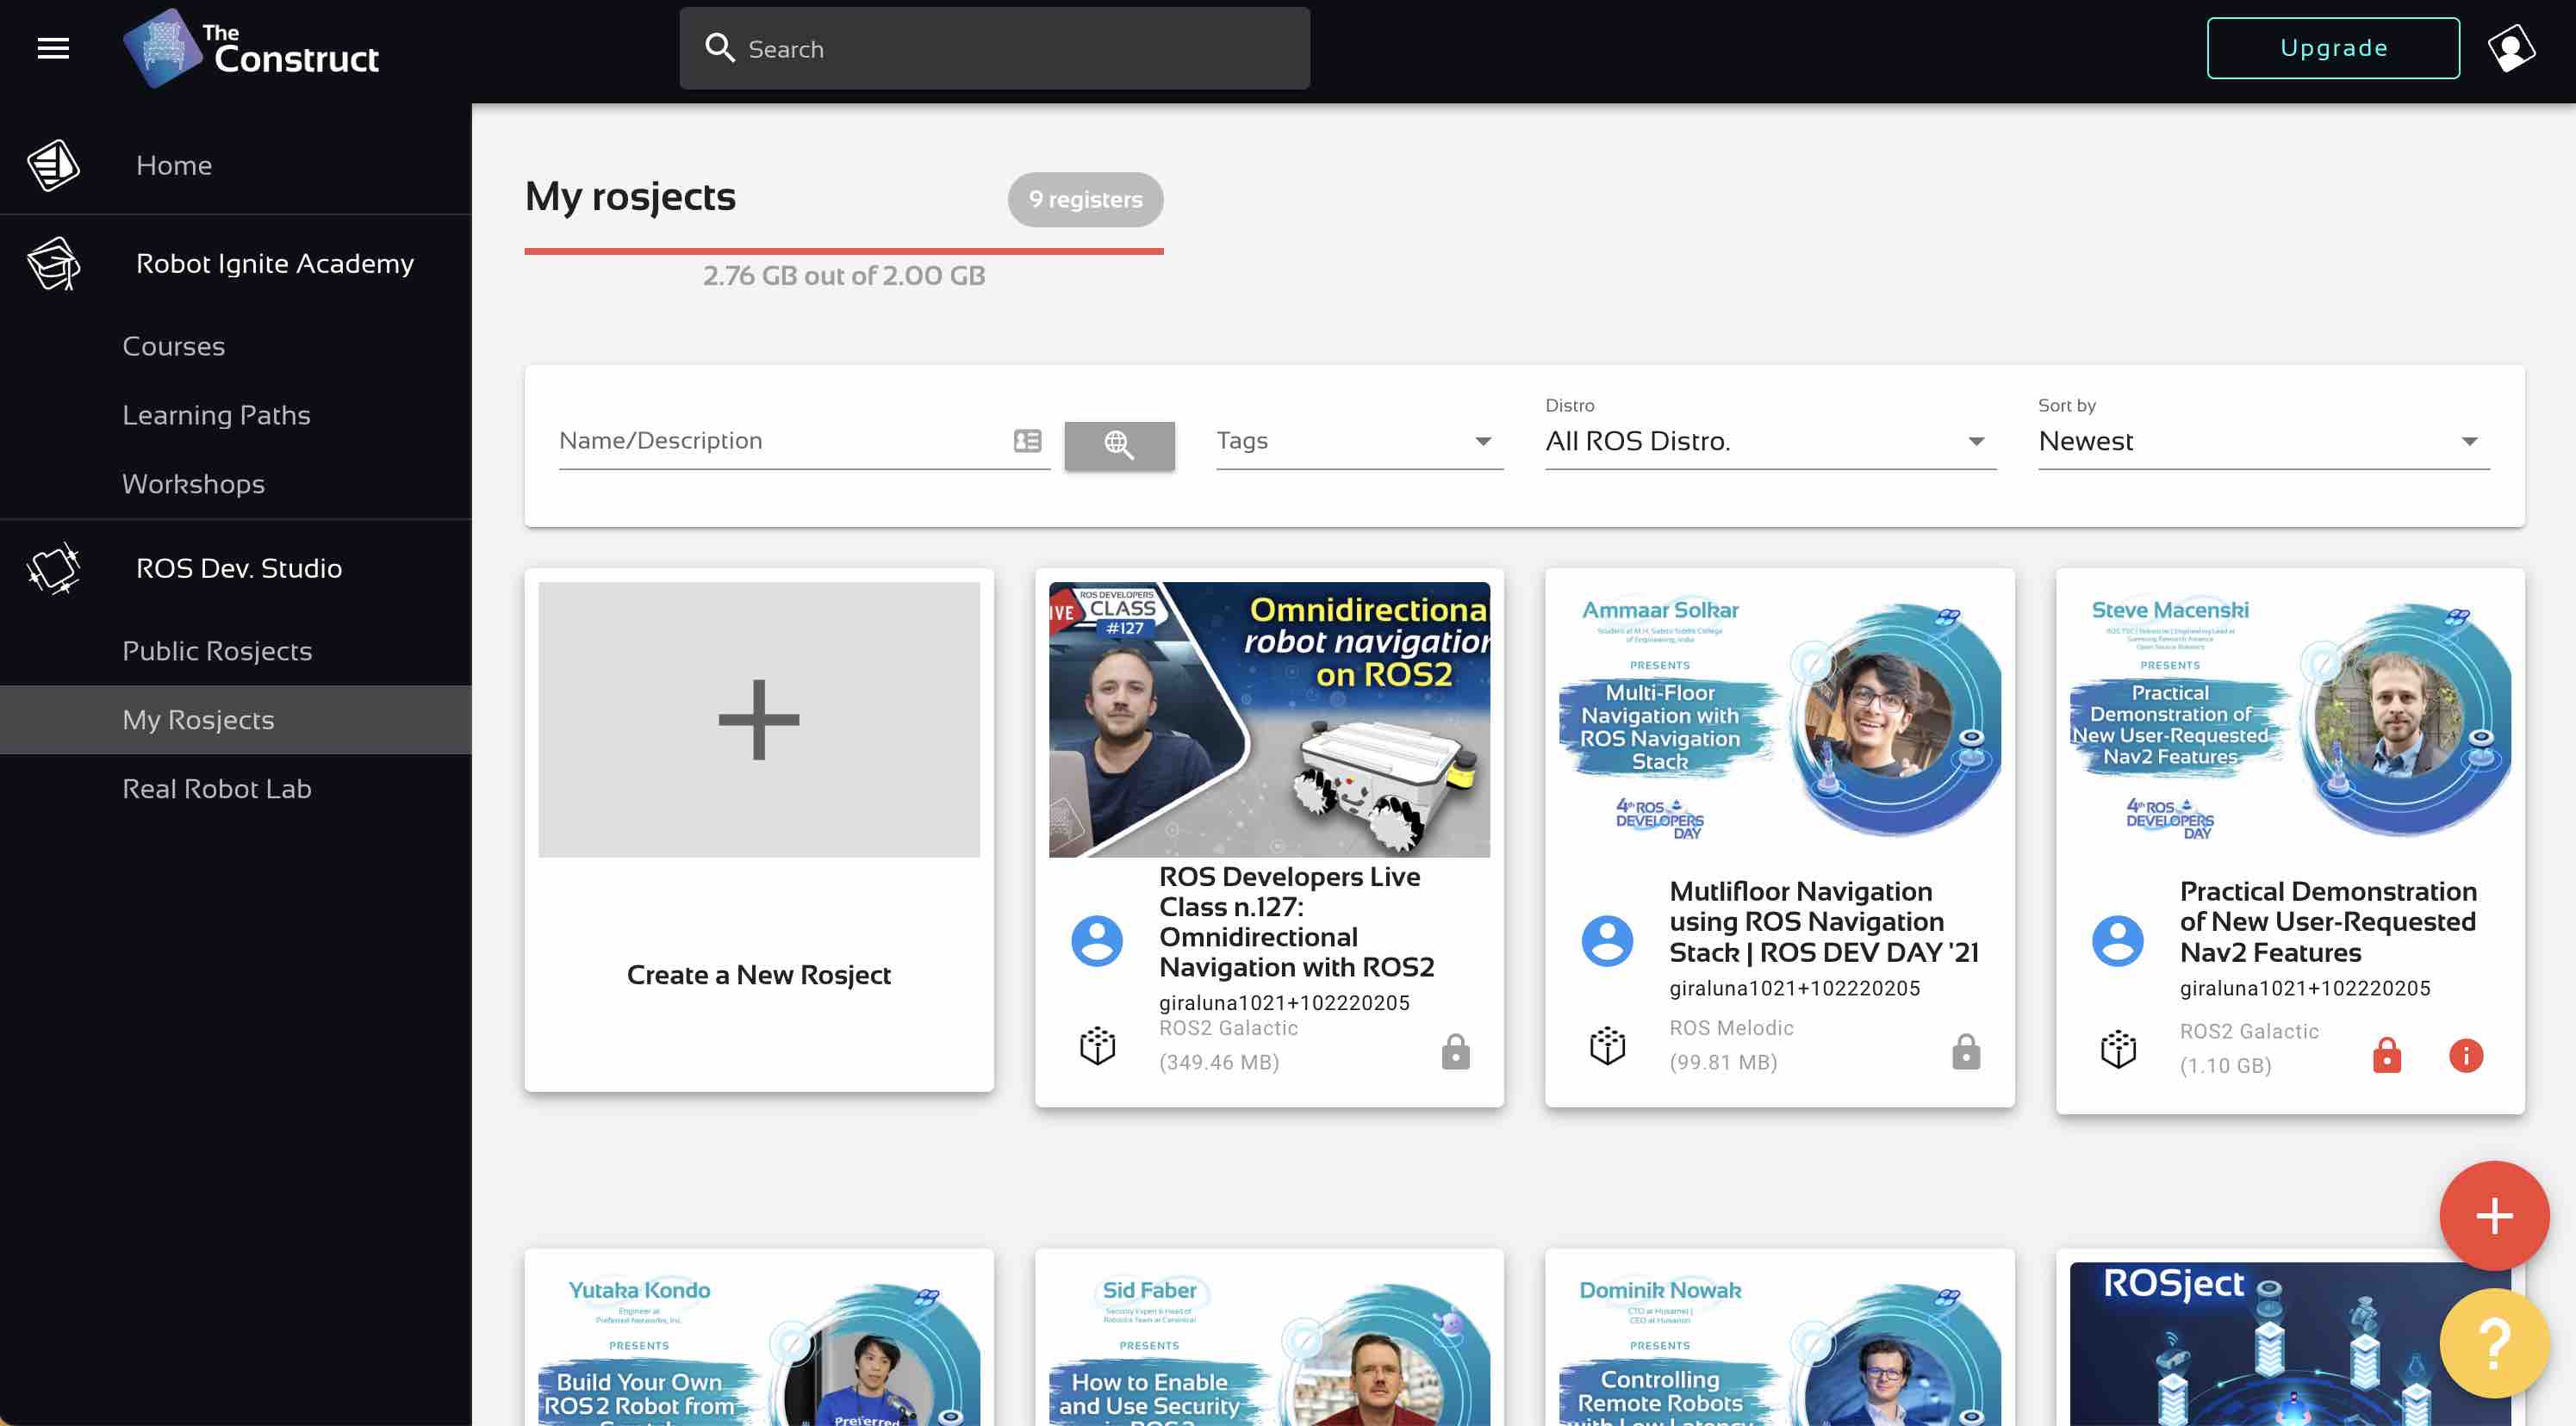Viewport: 2576px width, 1426px height.
Task: Open Ammaar Solkar Multi-Floor Navigation thumbnail
Action: coord(1779,720)
